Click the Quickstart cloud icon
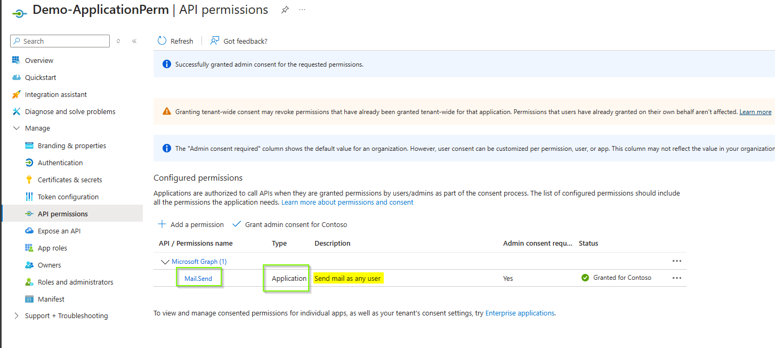This screenshot has height=348, width=775. point(16,77)
